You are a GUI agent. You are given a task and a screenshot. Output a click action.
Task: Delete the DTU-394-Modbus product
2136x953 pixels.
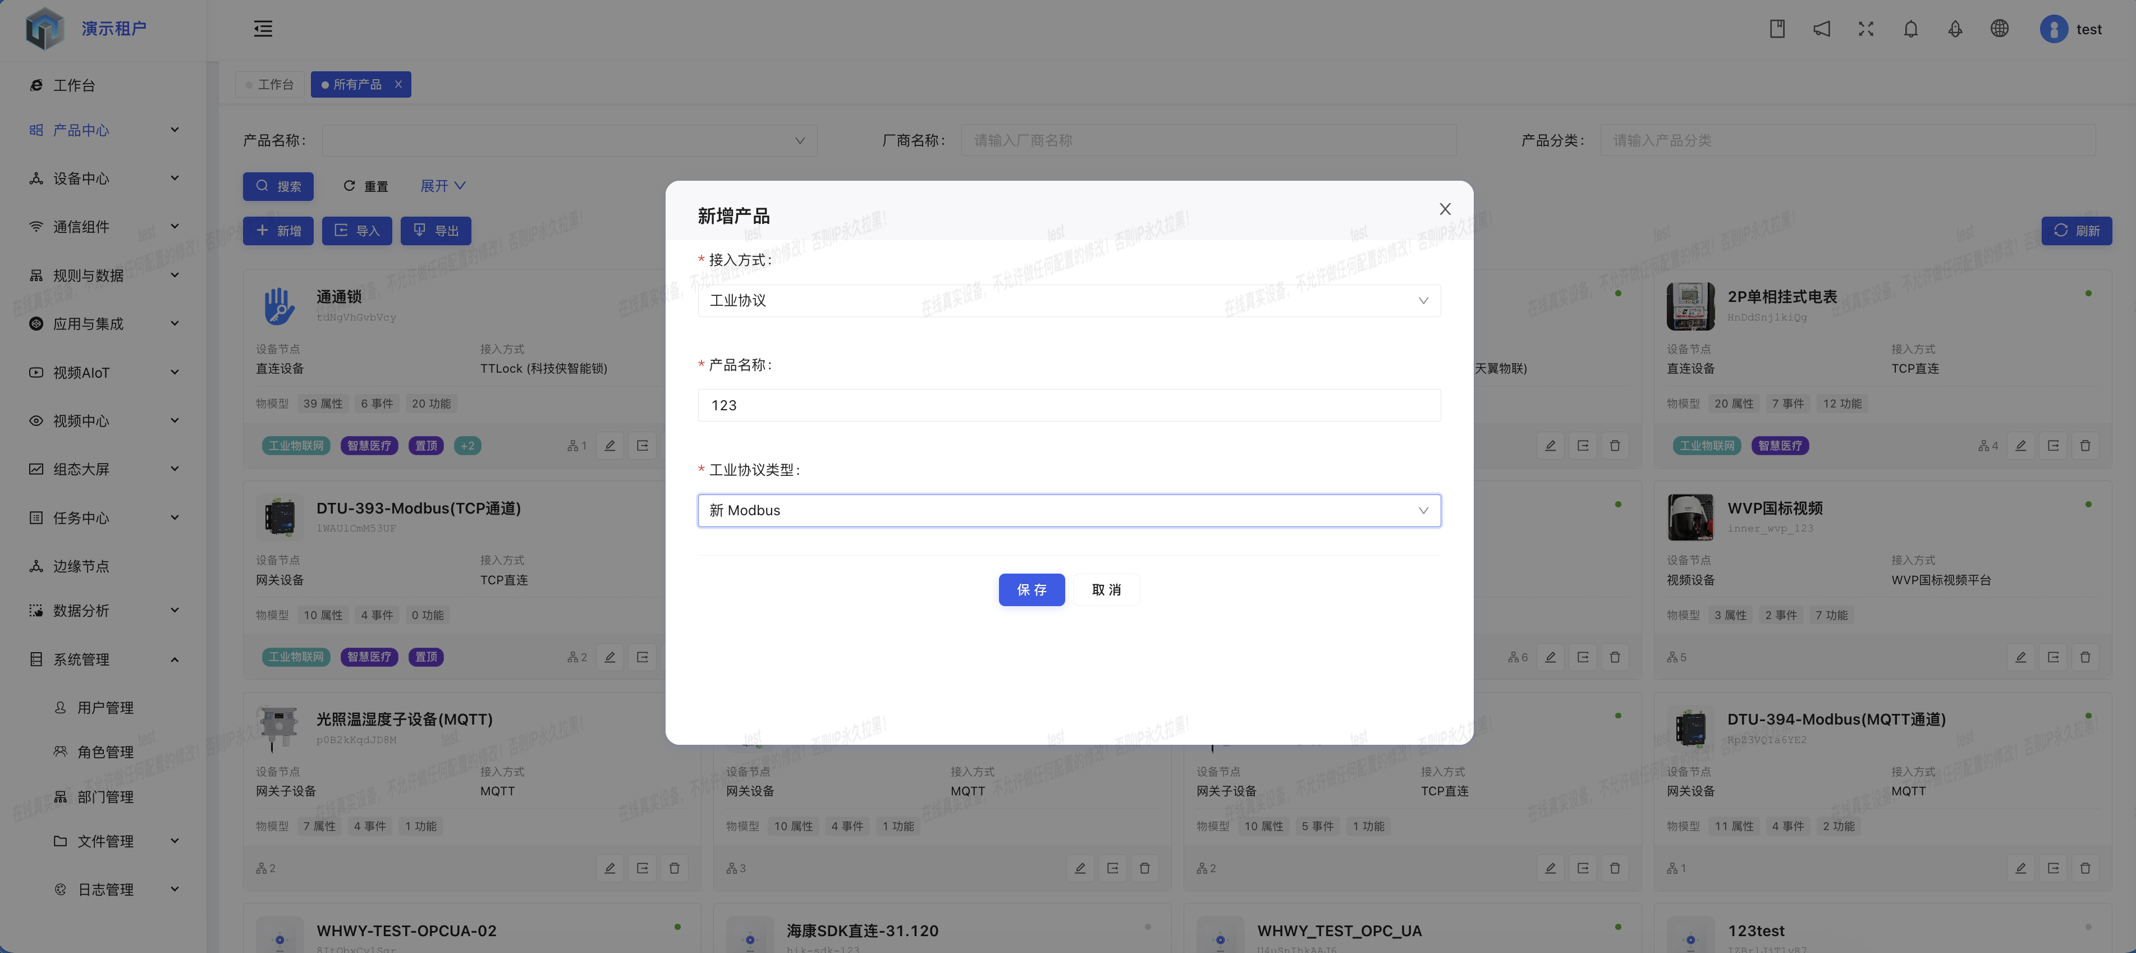2084,868
